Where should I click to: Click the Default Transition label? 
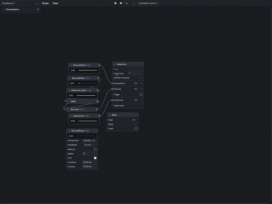[121, 78]
